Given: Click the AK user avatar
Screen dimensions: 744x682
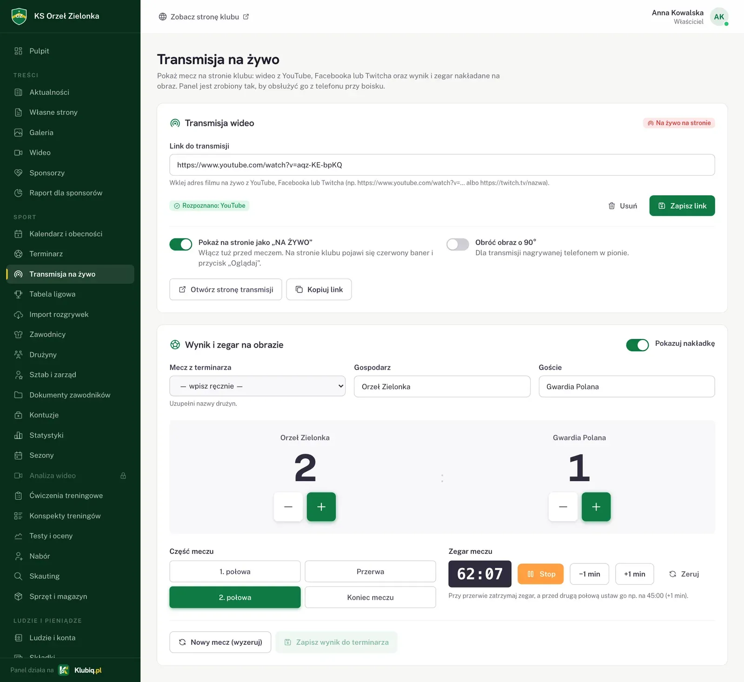Looking at the screenshot, I should (719, 17).
